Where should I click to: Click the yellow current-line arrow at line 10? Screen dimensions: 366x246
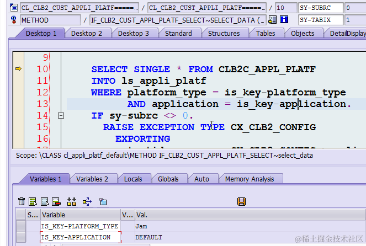pos(18,68)
